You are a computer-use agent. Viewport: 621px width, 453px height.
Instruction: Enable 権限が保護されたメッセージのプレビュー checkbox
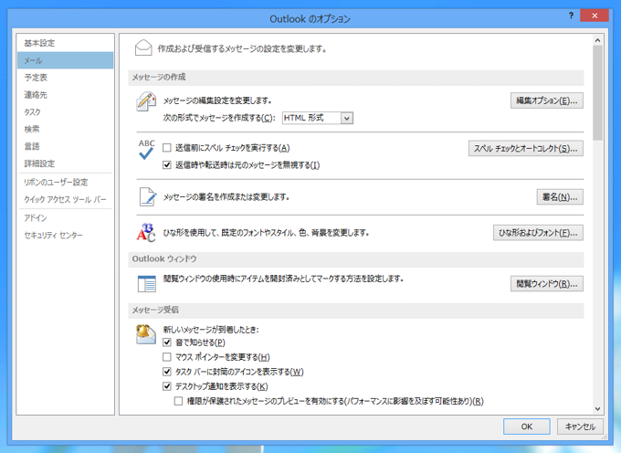pos(178,401)
